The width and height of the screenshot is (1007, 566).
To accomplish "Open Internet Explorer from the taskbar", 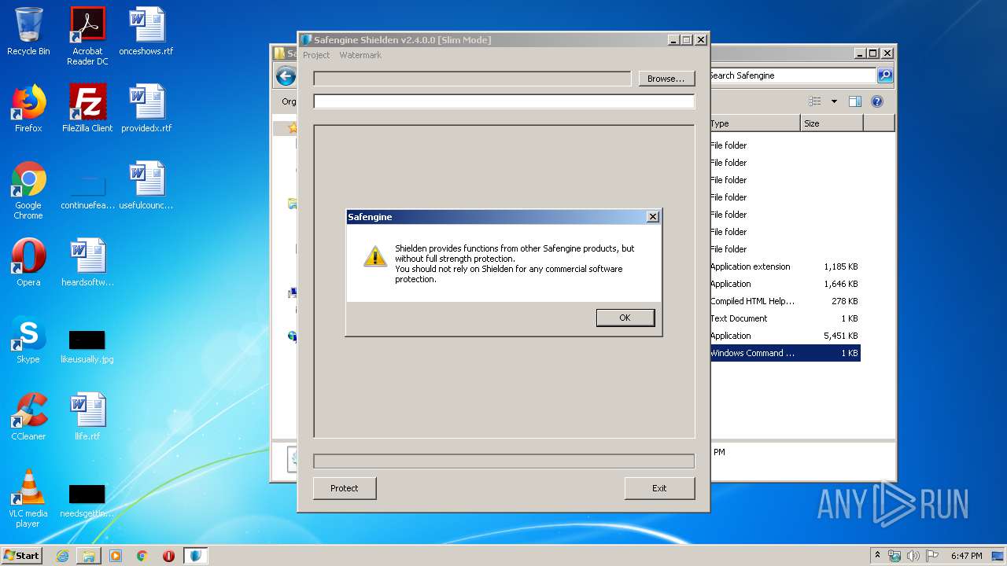I will click(x=62, y=555).
